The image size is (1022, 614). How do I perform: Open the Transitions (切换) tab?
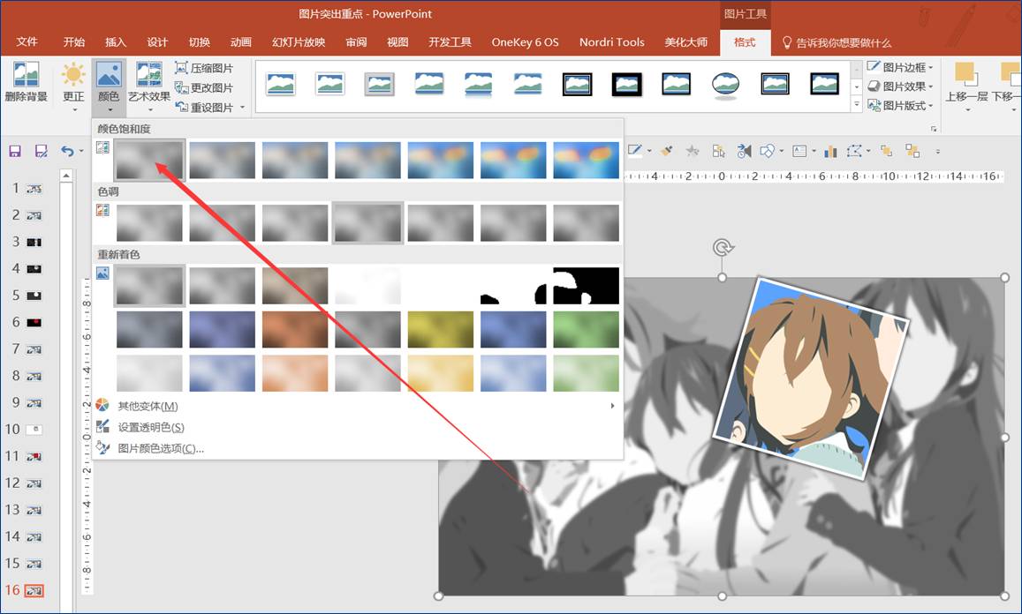pos(199,42)
